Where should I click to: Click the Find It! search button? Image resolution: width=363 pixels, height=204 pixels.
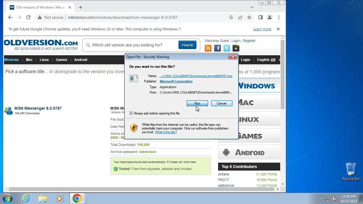coord(187,45)
